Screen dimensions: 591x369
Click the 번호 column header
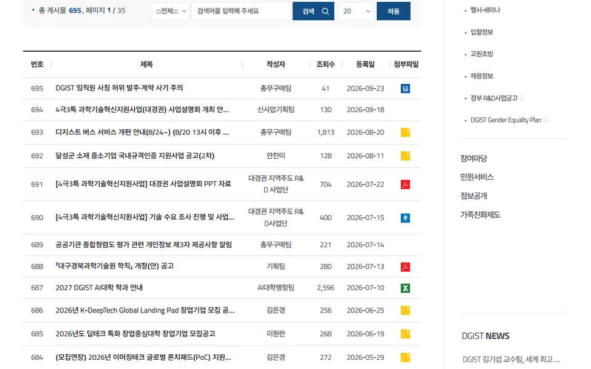37,65
